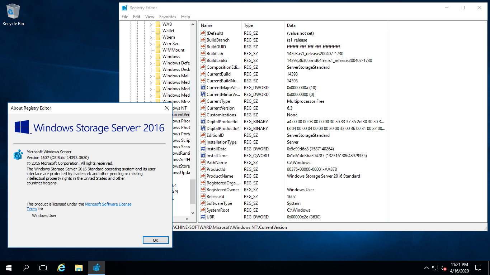Open Task View on the taskbar
Viewport: 490px width, 275px height.
(x=43, y=267)
